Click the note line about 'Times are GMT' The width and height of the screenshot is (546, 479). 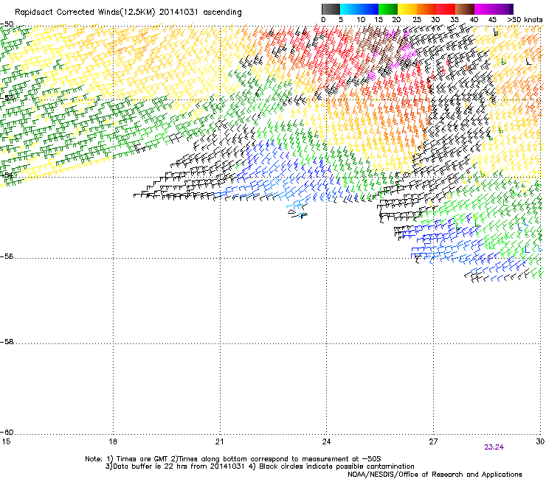click(x=233, y=459)
